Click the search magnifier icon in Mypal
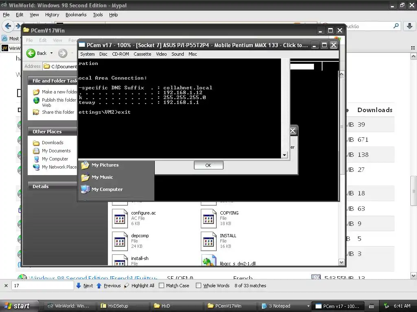Screen dimensions: 417x312 [396, 26]
